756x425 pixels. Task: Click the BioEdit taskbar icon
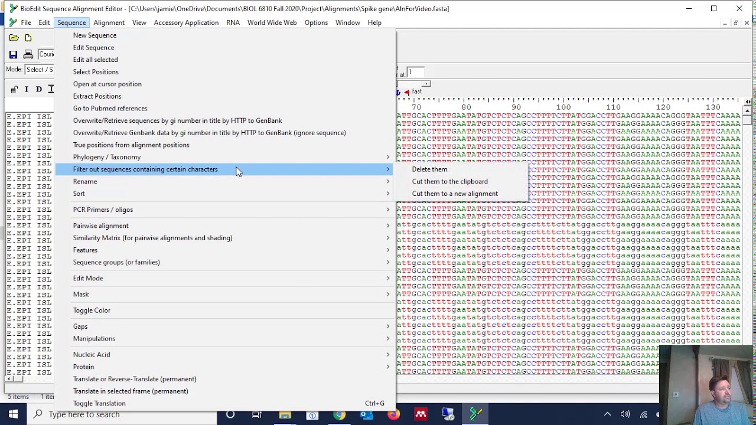(475, 414)
